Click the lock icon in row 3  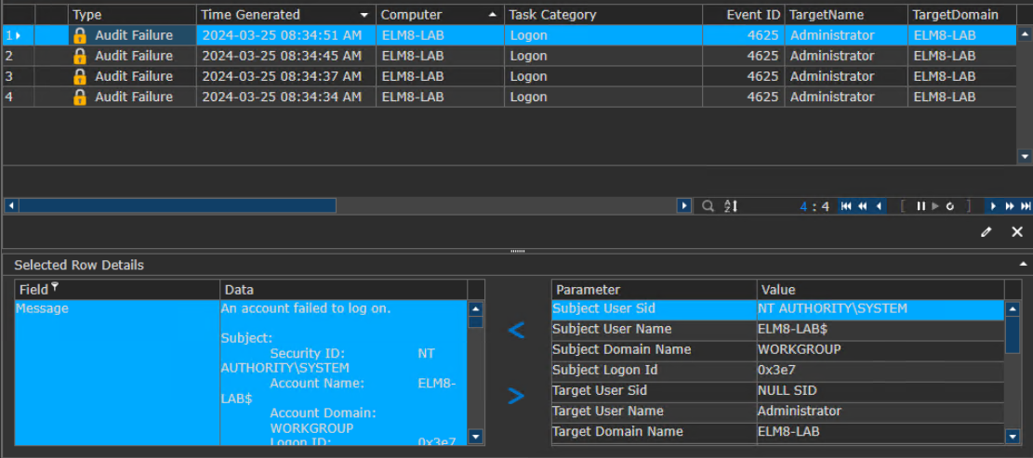[x=80, y=76]
